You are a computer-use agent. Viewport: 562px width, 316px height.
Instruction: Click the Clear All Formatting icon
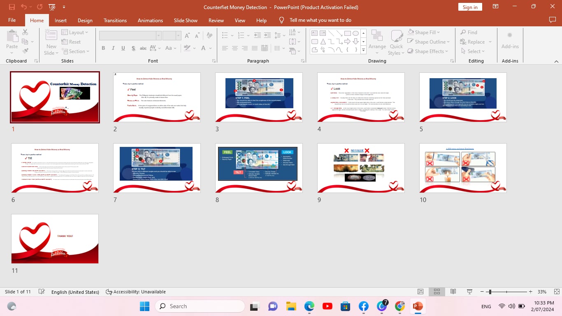(x=210, y=35)
